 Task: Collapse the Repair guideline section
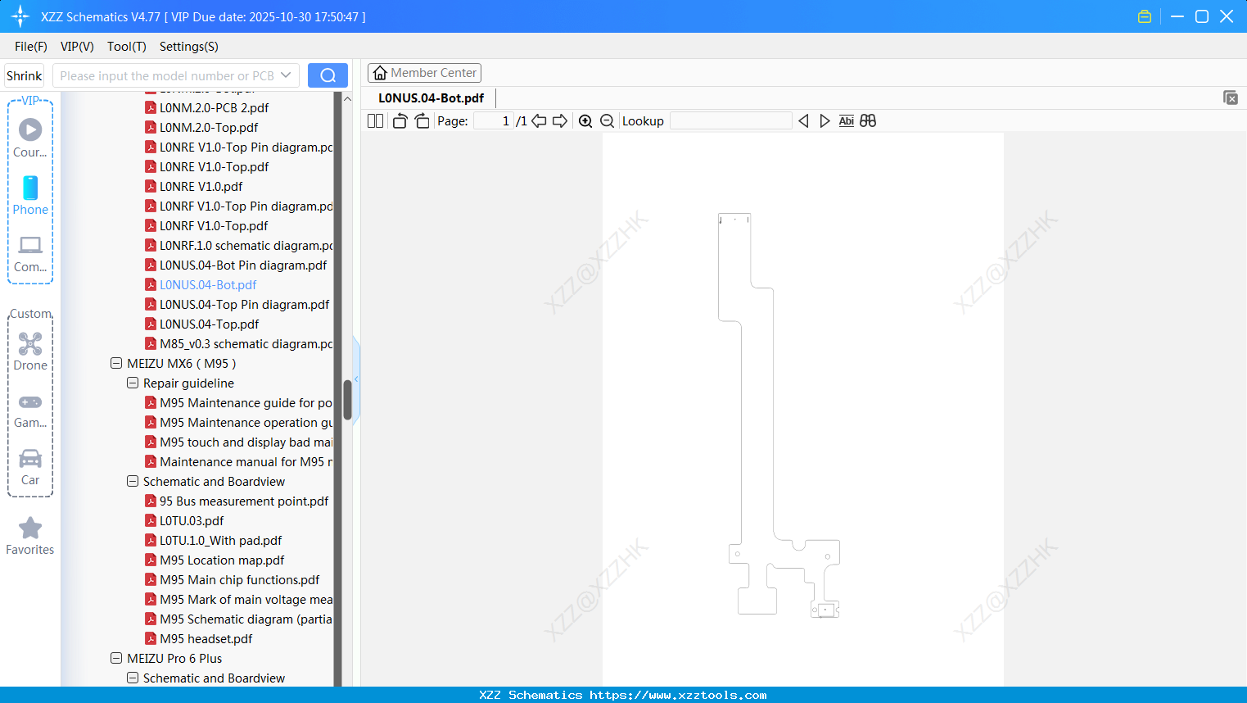(133, 383)
